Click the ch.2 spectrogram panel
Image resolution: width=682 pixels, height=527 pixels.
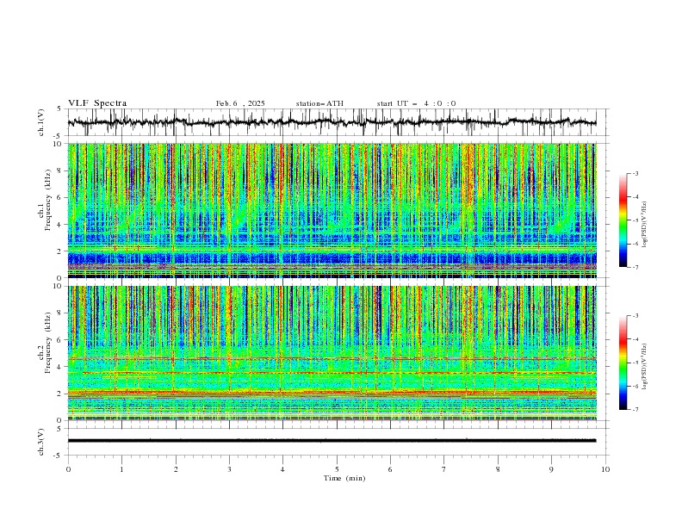[332, 353]
